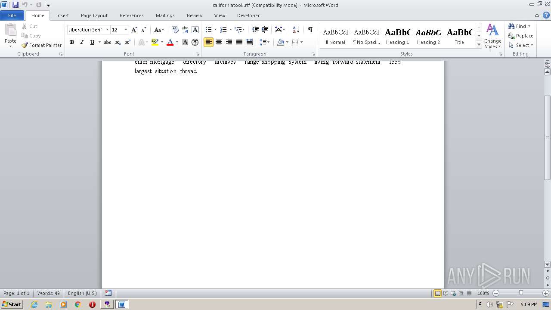551x310 pixels.
Task: Switch to Full Screen Reading view
Action: pos(445,293)
